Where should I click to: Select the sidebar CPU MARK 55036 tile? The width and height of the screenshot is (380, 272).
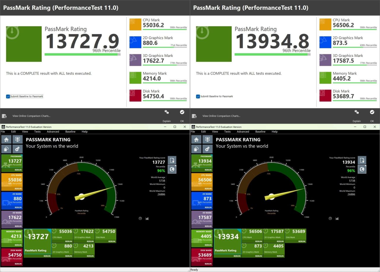coord(12,182)
